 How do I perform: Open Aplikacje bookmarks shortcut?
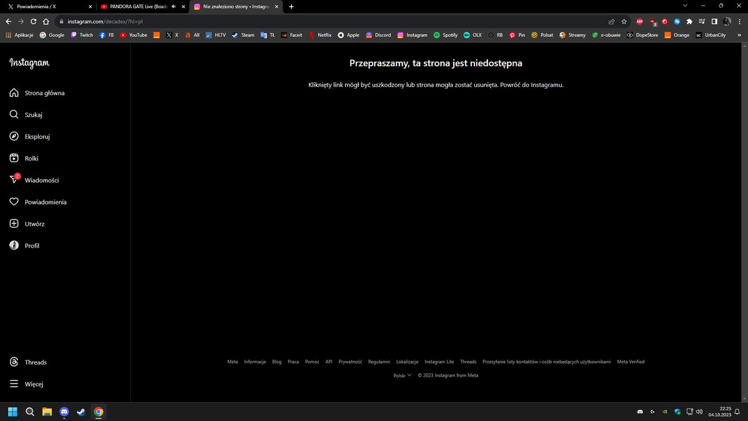point(19,35)
